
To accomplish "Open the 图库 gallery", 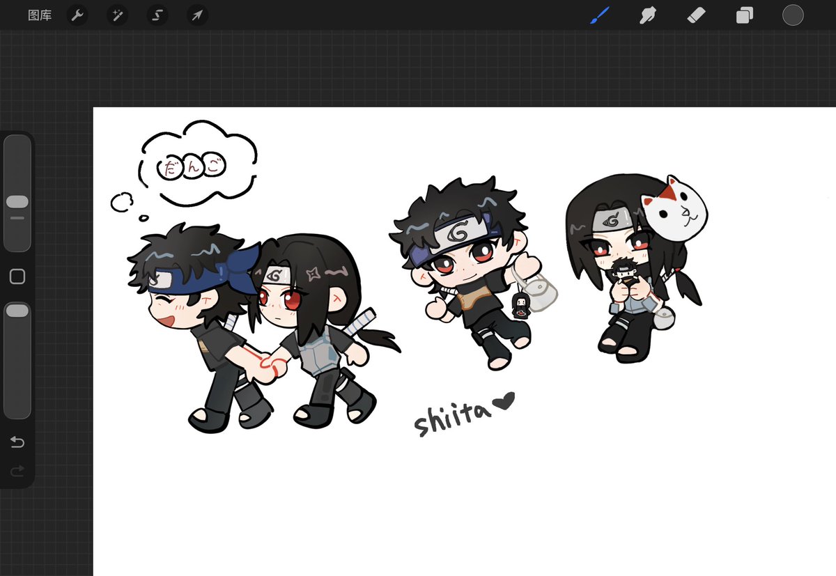I will click(40, 15).
